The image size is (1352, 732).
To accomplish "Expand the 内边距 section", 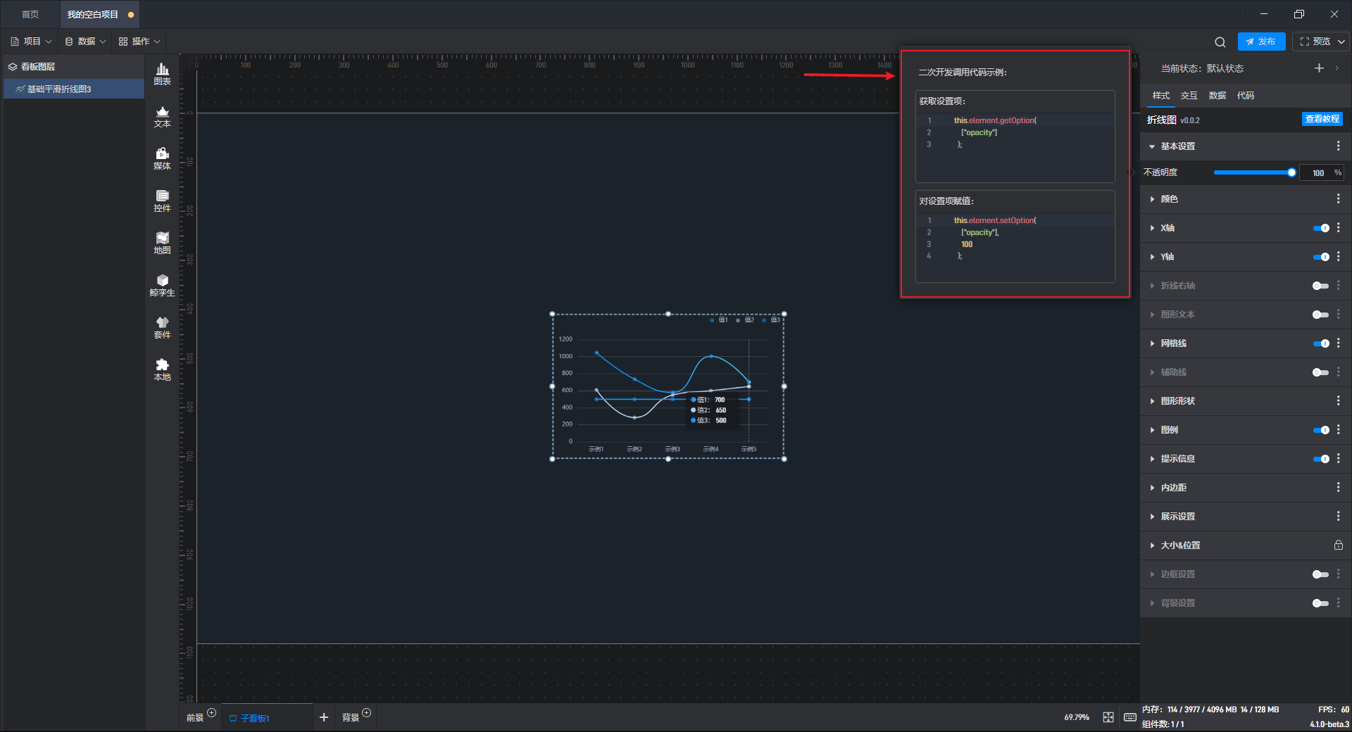I will [1152, 488].
